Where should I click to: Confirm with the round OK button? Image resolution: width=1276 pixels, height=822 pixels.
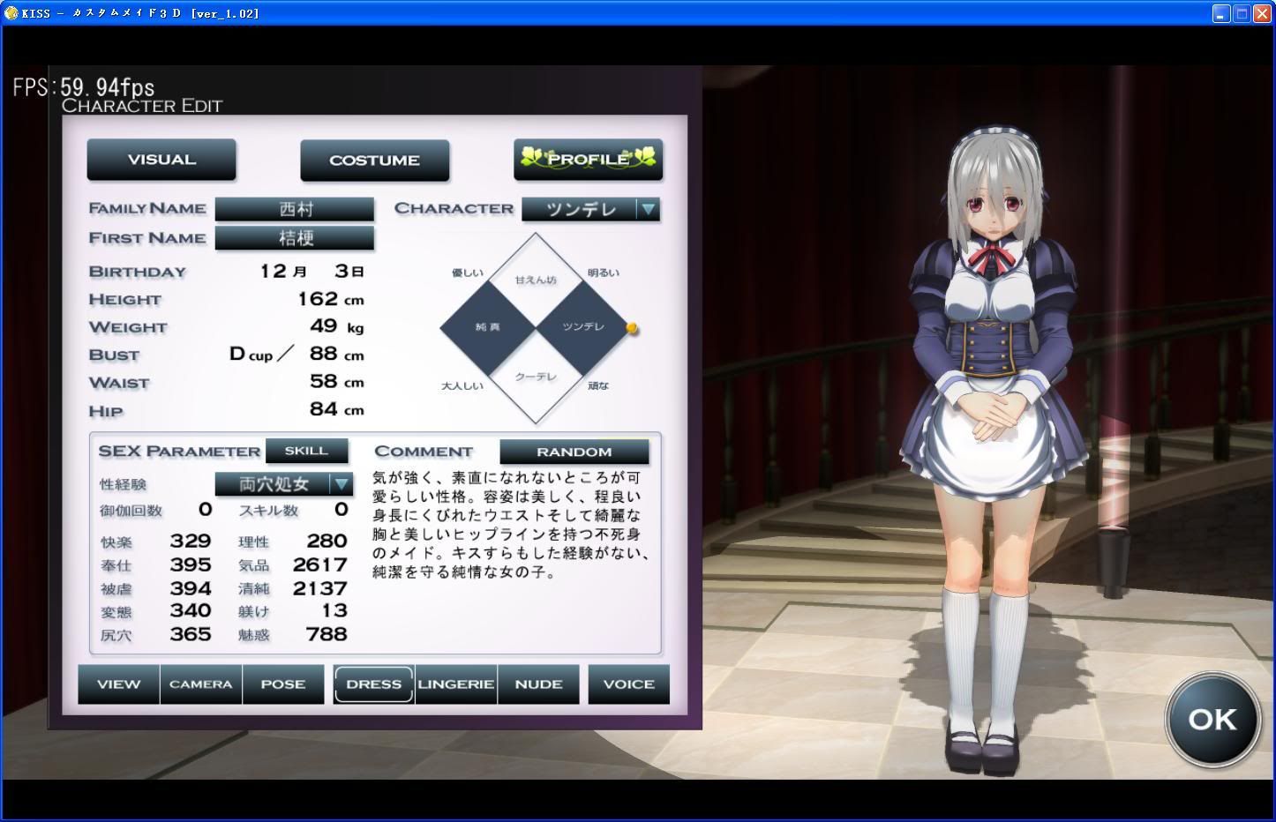click(x=1212, y=719)
